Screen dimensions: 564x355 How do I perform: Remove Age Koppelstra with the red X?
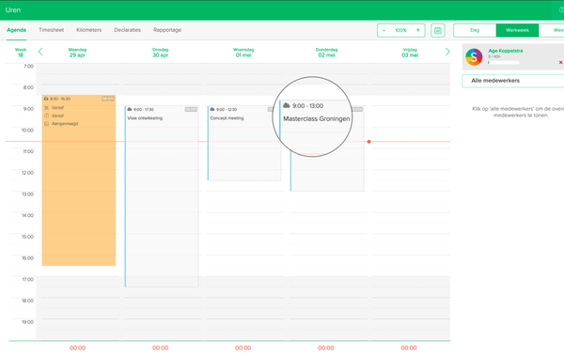click(560, 63)
